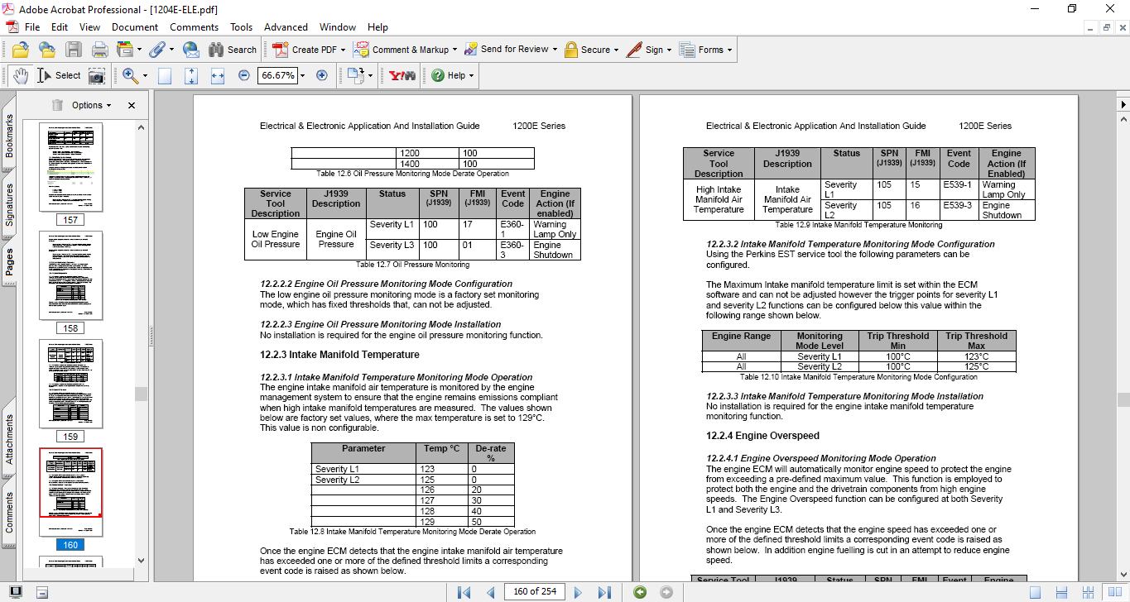Toggle the text Select tool
This screenshot has width=1130, height=602.
pyautogui.click(x=59, y=75)
